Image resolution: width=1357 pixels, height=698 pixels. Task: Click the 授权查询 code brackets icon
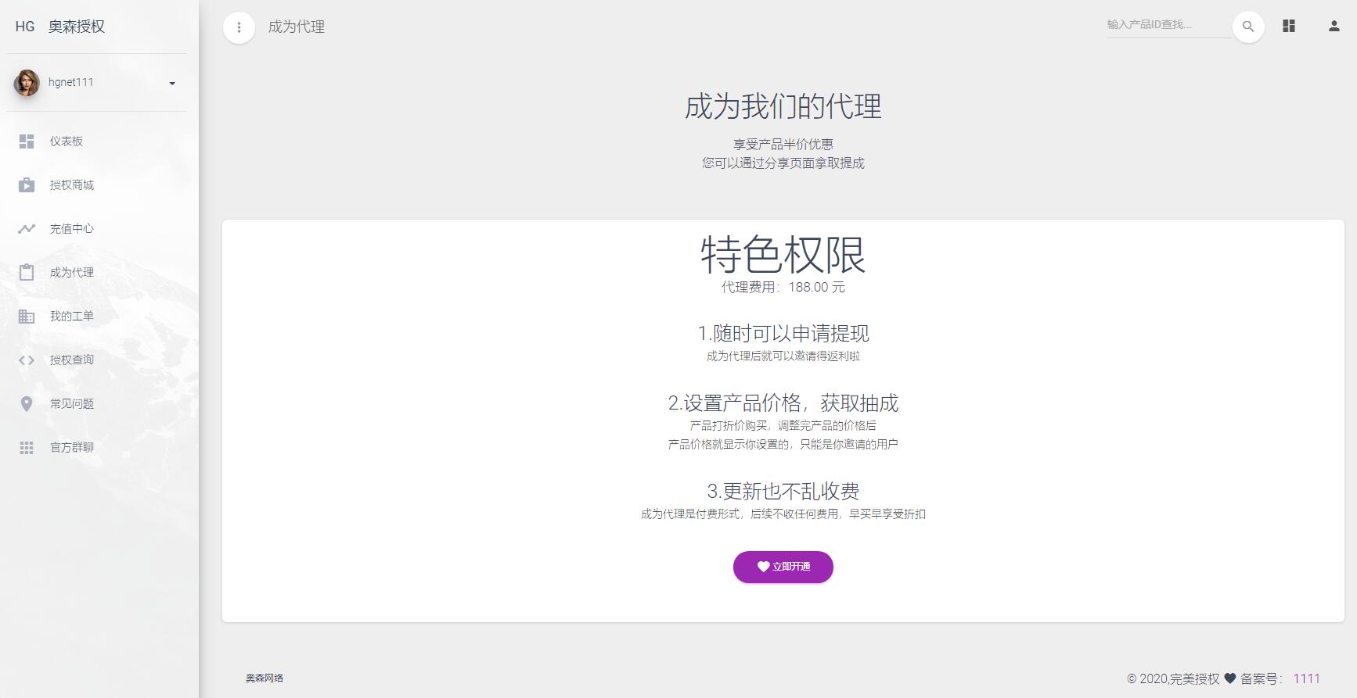coord(27,360)
